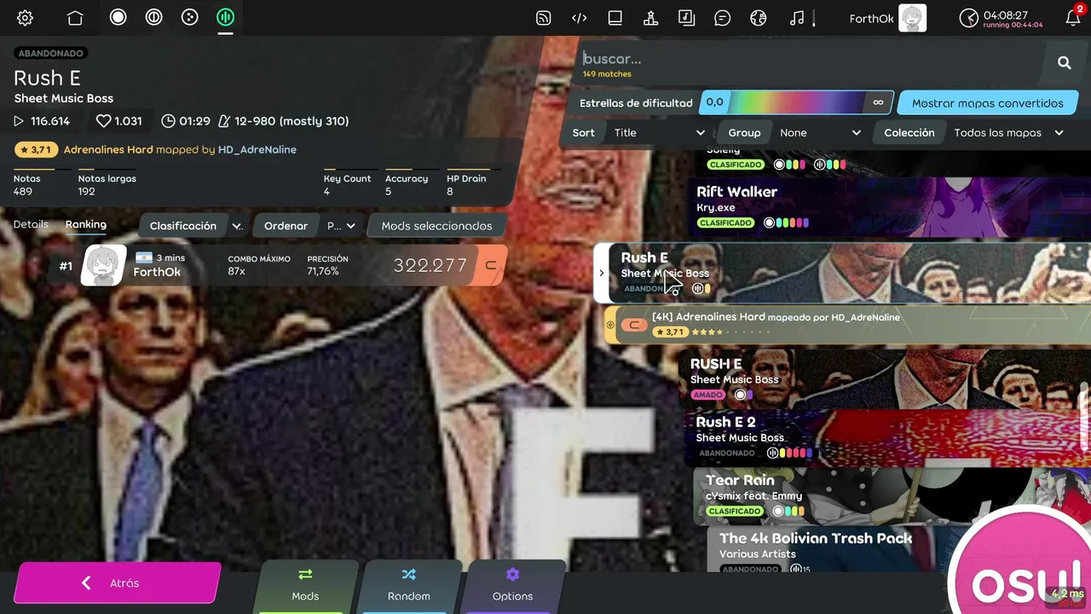Click the BPM metronome icon
Screen dimensions: 1091x614
[224, 121]
